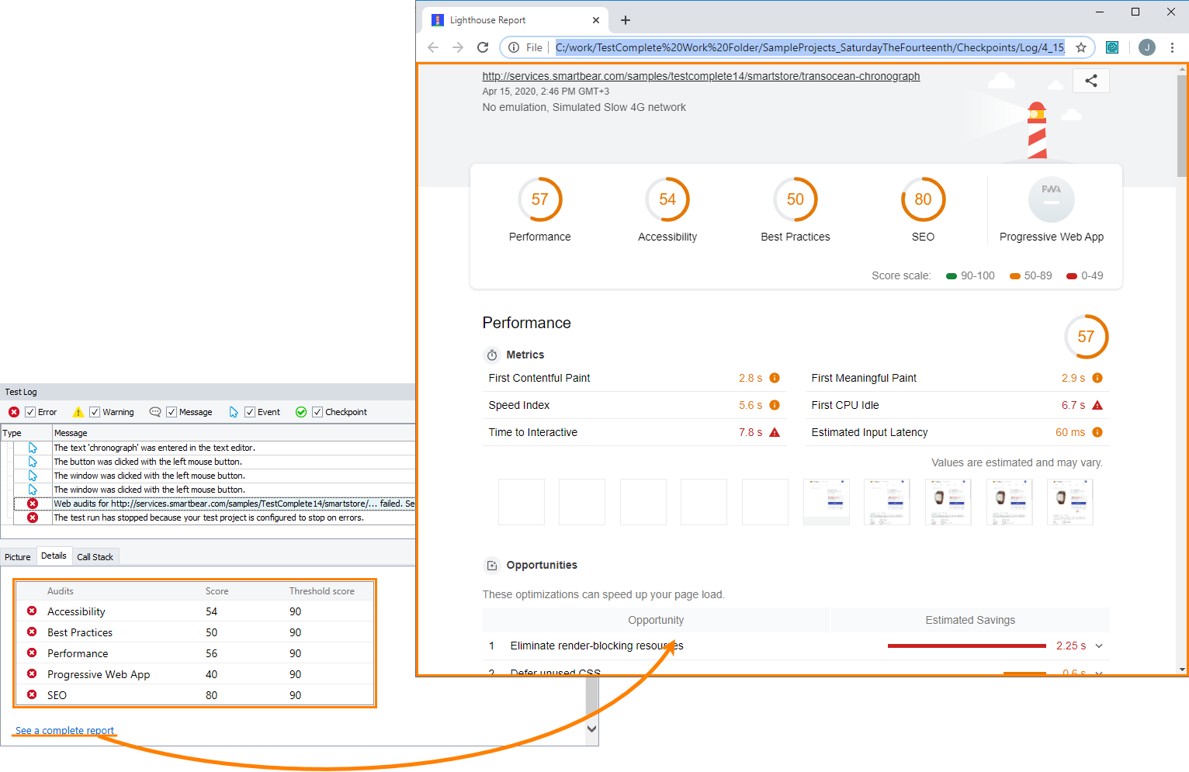
Task: Uncheck the Warning filter in the Test Log
Action: [96, 411]
